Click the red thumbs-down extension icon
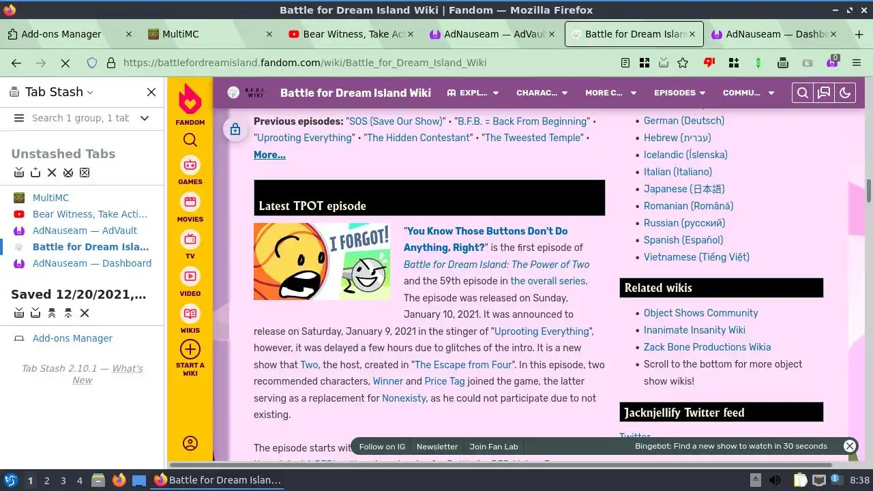Viewport: 873px width, 491px height. pyautogui.click(x=709, y=63)
